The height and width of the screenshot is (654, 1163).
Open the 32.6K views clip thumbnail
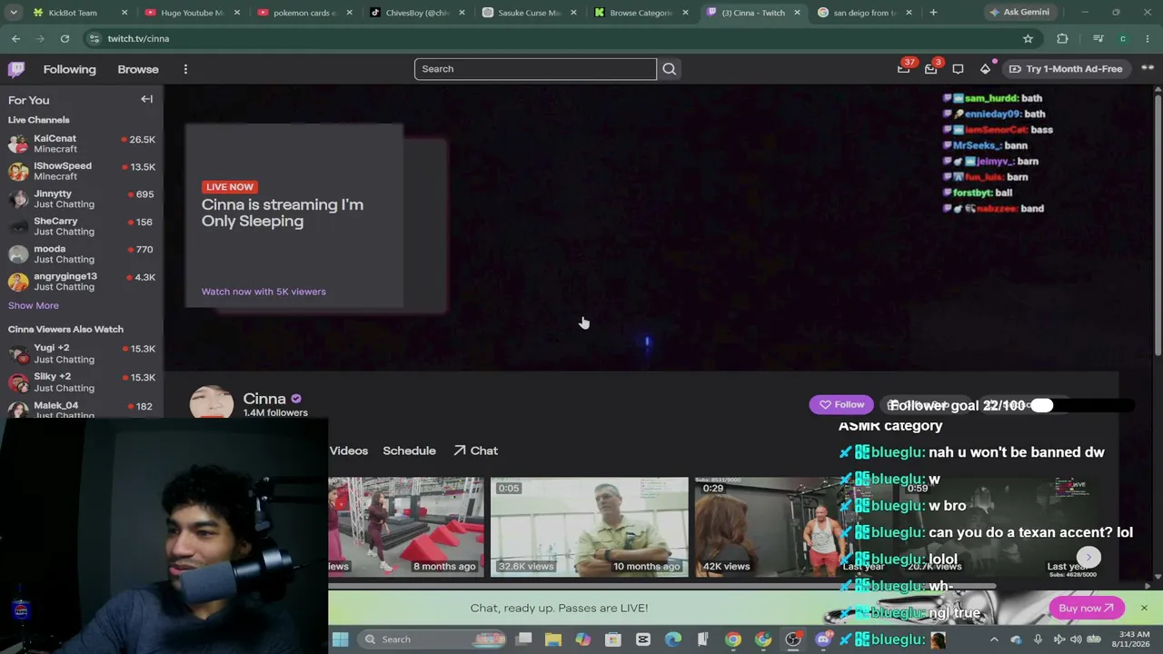click(x=590, y=527)
